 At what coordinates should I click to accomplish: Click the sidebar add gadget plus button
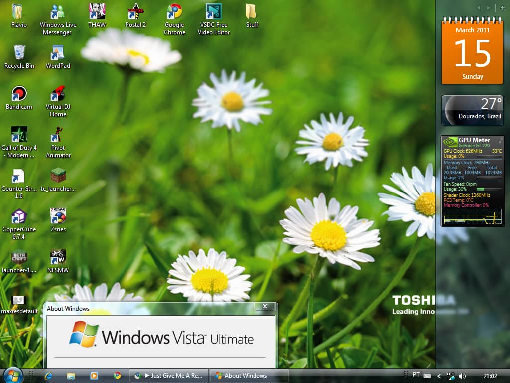(x=502, y=8)
